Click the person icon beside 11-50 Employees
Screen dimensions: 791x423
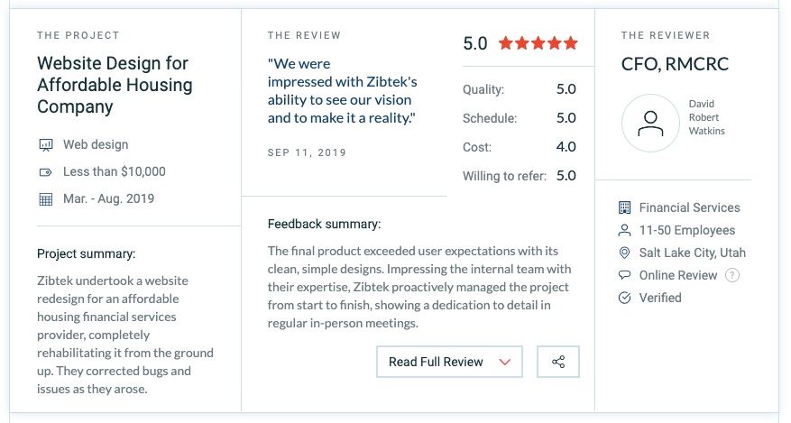click(x=624, y=230)
